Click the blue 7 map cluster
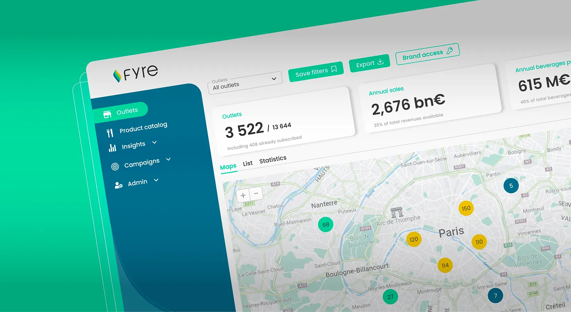The image size is (571, 312). pyautogui.click(x=495, y=296)
